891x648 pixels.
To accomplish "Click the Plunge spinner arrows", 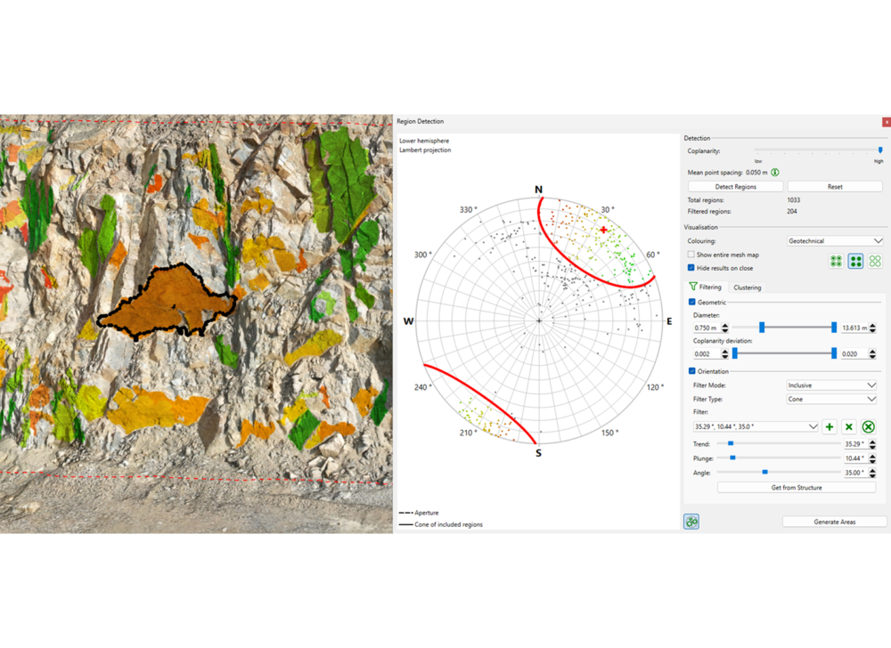I will point(873,458).
